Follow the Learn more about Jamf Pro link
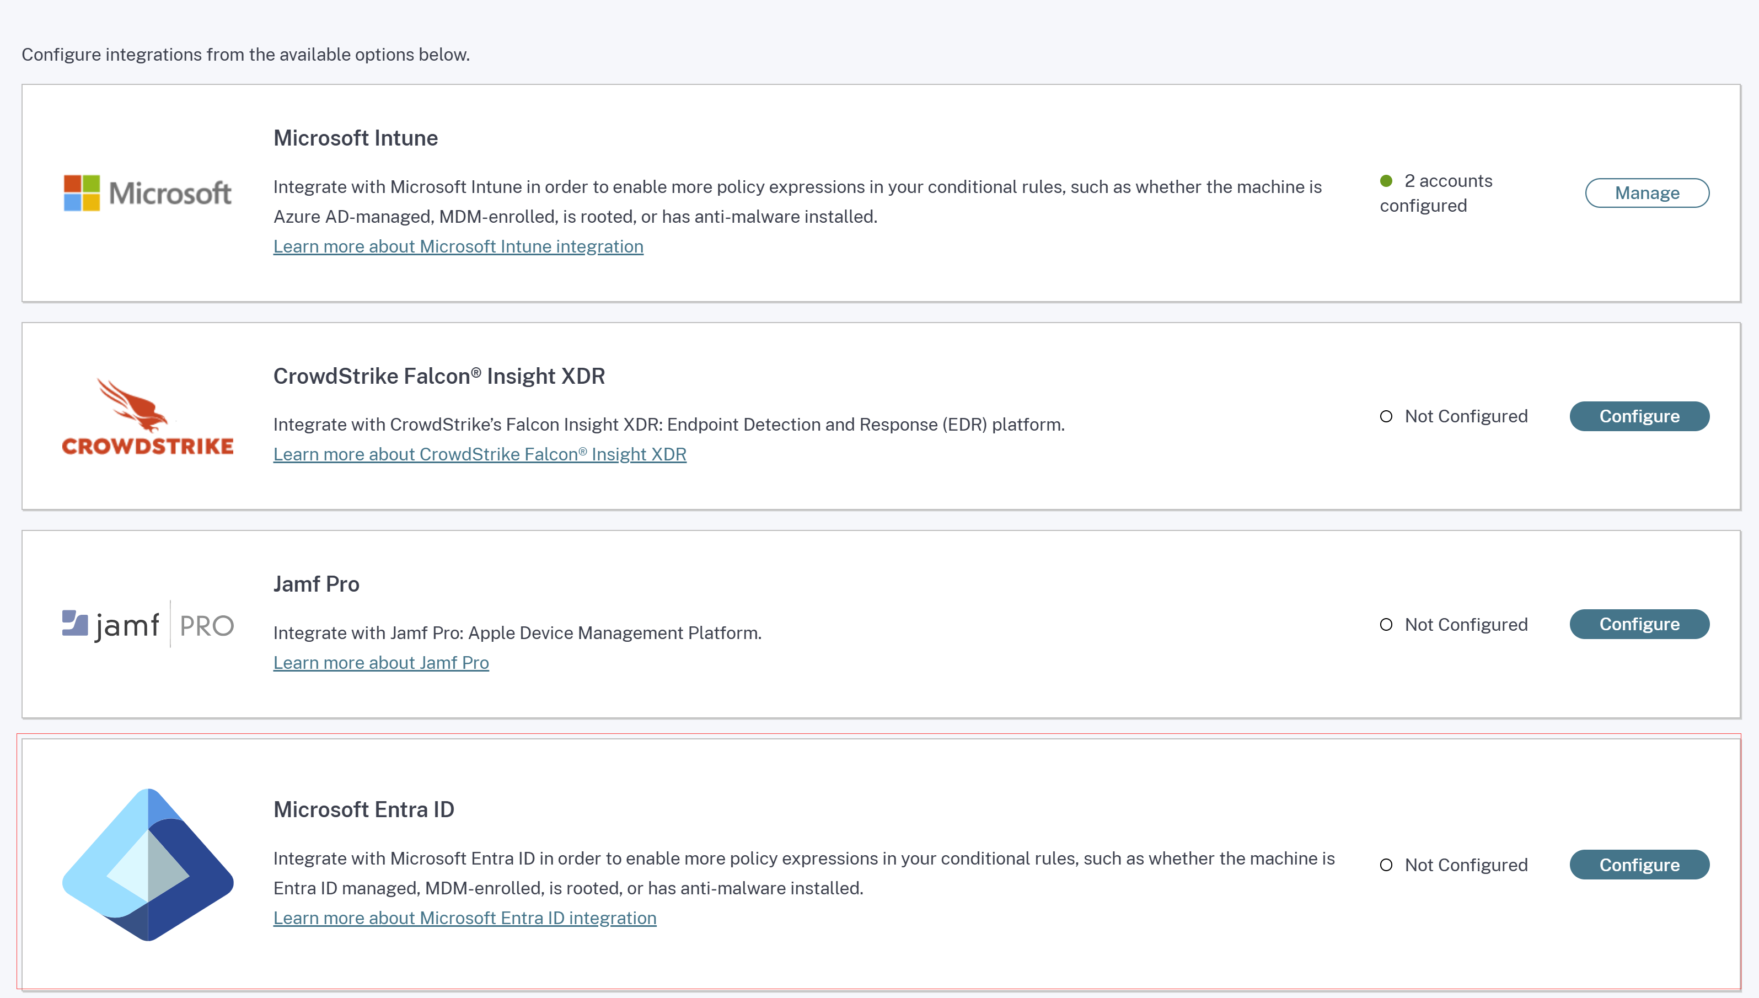1759x998 pixels. 381,662
